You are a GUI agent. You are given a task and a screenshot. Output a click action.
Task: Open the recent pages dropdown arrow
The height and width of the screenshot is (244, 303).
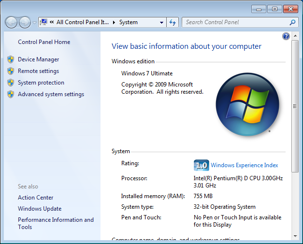coord(34,23)
